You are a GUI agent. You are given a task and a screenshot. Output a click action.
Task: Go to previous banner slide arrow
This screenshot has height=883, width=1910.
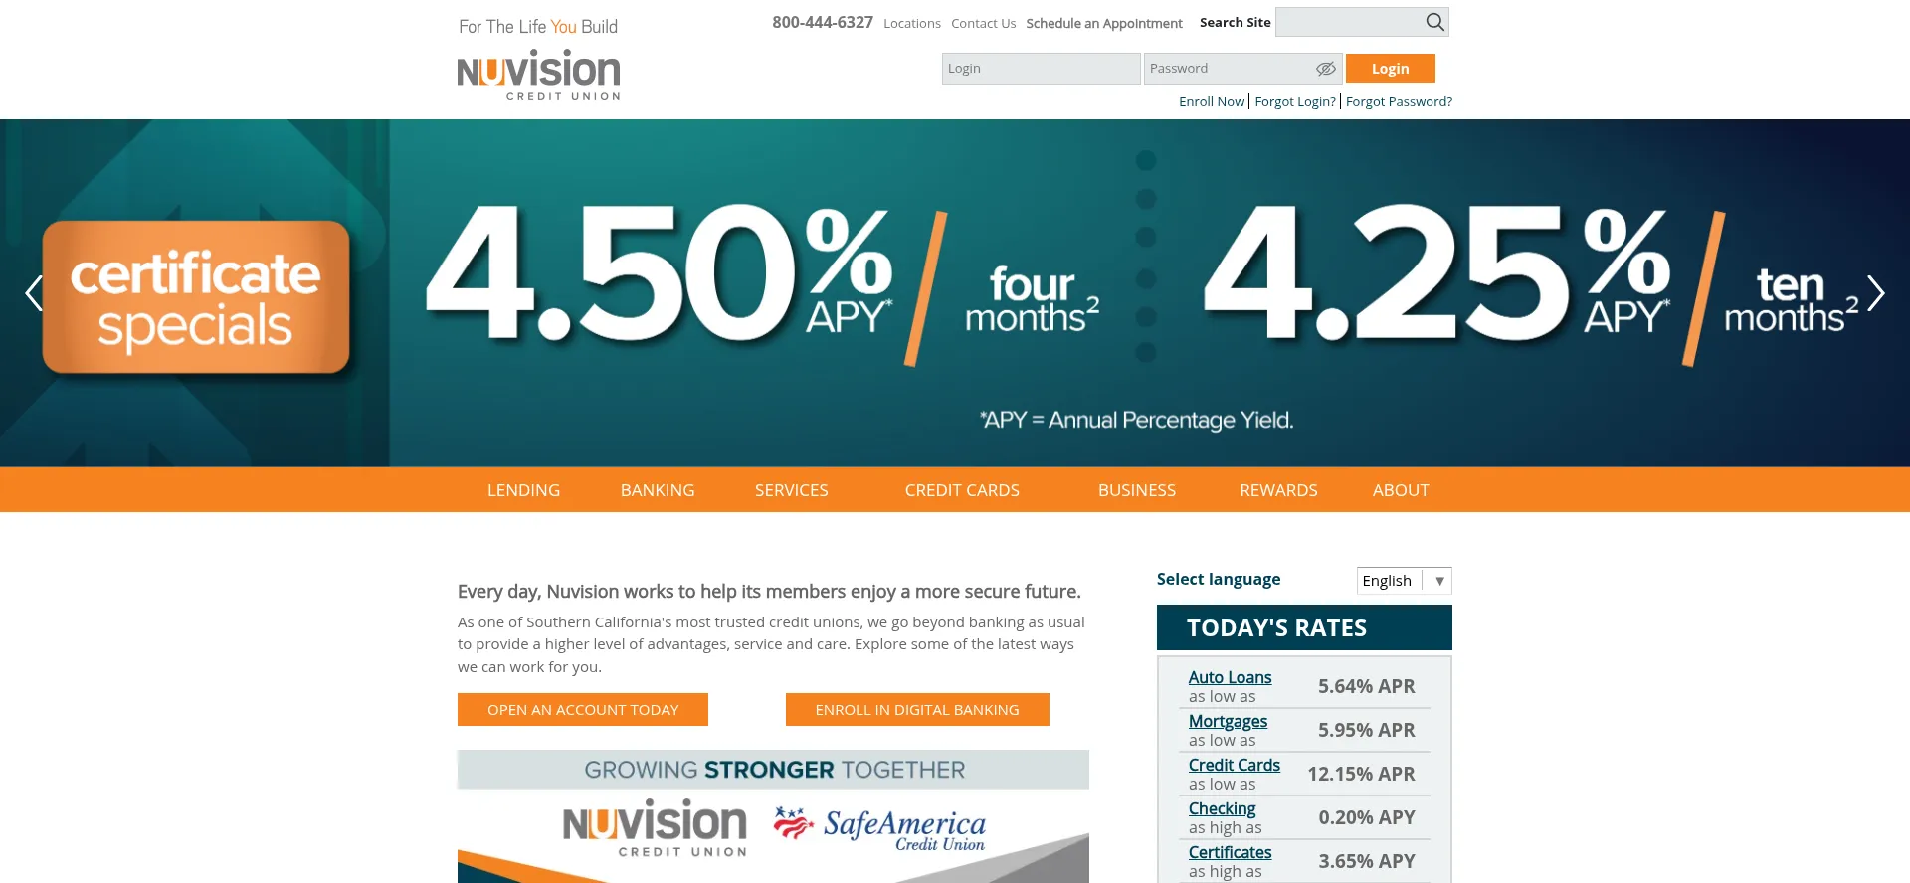click(x=34, y=293)
